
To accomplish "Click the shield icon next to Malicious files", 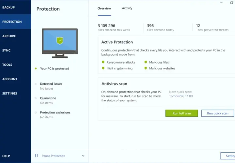I will point(146,62).
